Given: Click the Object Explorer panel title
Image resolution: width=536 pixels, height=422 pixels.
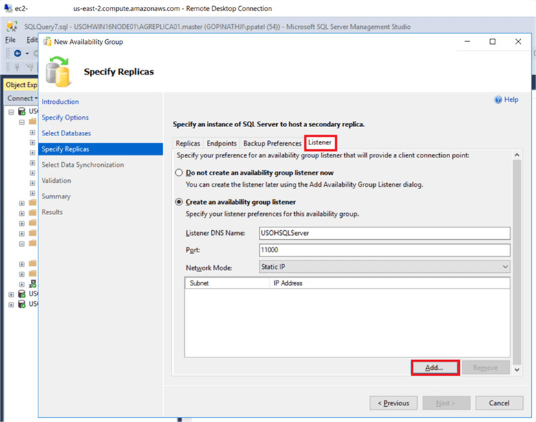Looking at the screenshot, I should click(21, 85).
